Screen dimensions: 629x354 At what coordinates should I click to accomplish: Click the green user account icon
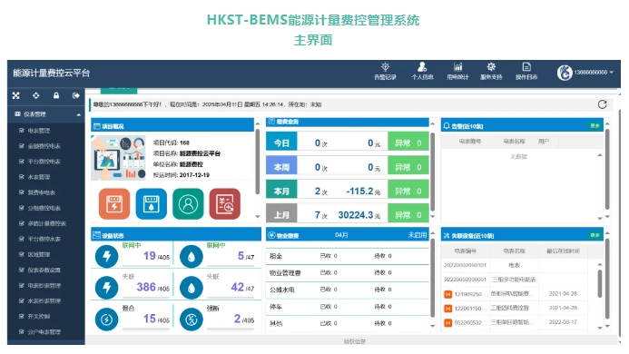coord(188,204)
